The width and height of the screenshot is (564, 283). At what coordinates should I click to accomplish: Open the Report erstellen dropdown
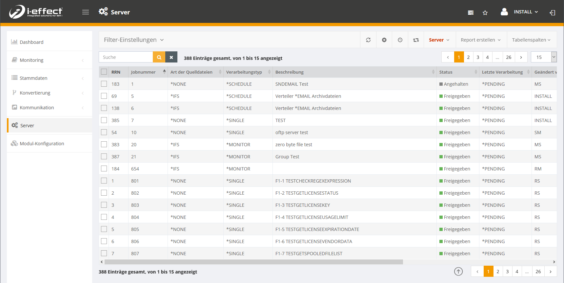click(480, 40)
